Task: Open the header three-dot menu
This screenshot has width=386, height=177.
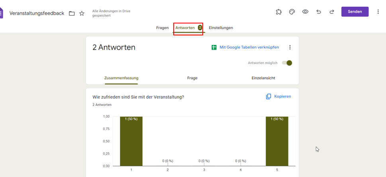Action: click(378, 12)
